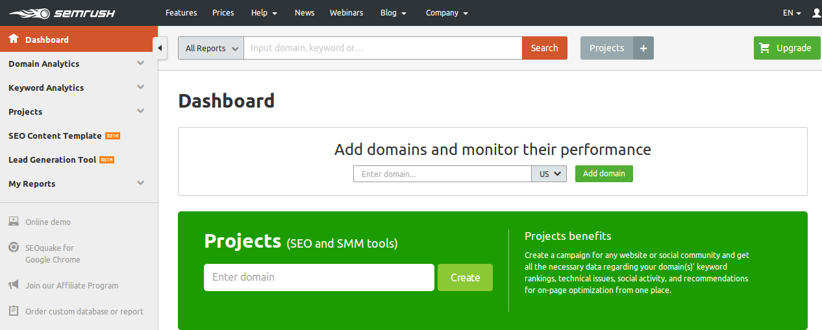Open the US country dropdown
This screenshot has width=822, height=330.
pyautogui.click(x=549, y=174)
